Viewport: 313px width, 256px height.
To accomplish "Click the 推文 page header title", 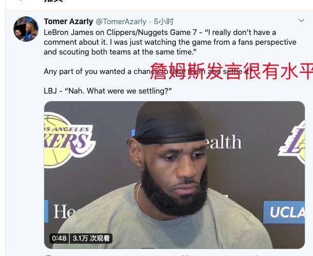I will (53, 1).
